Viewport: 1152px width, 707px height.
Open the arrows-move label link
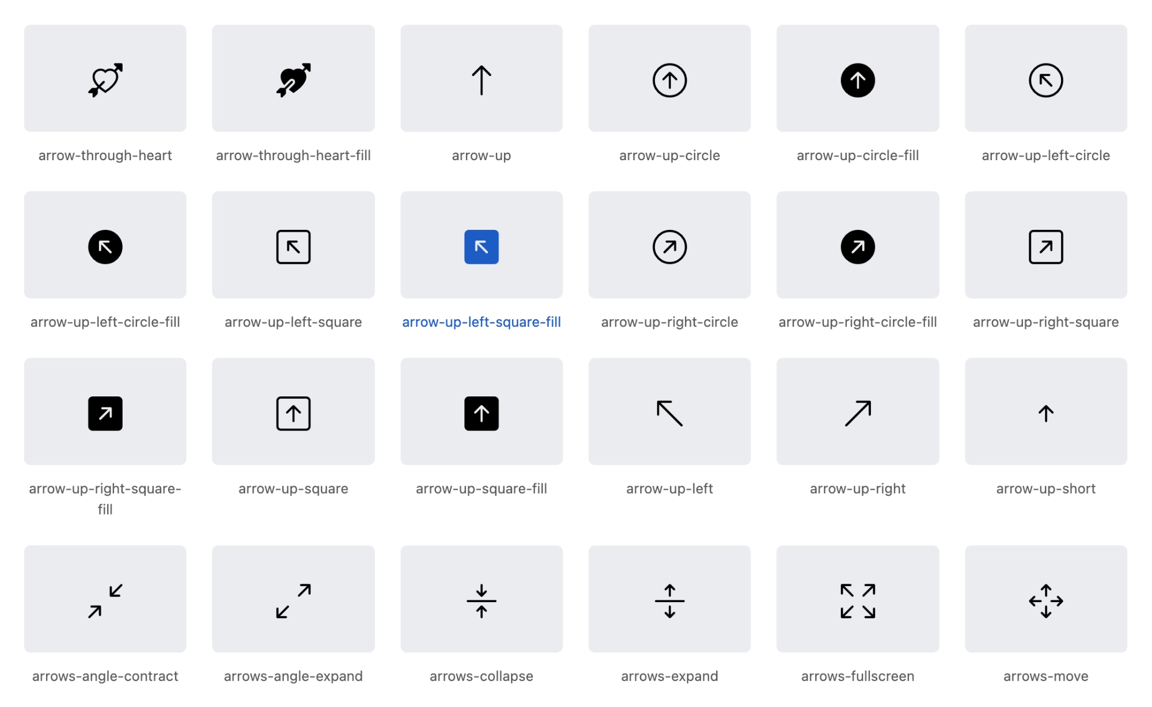coord(1046,676)
